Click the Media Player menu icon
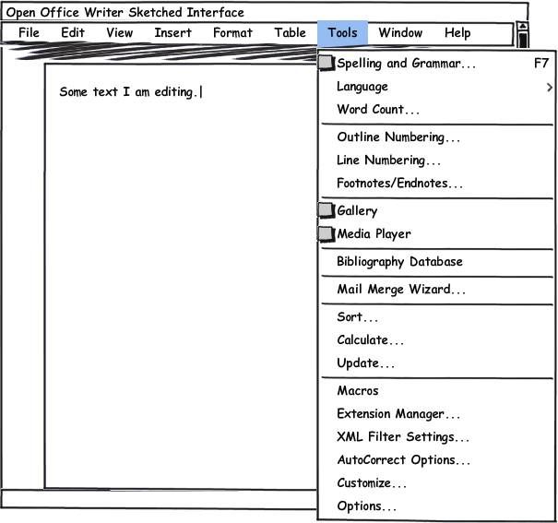The image size is (558, 523). 326,234
